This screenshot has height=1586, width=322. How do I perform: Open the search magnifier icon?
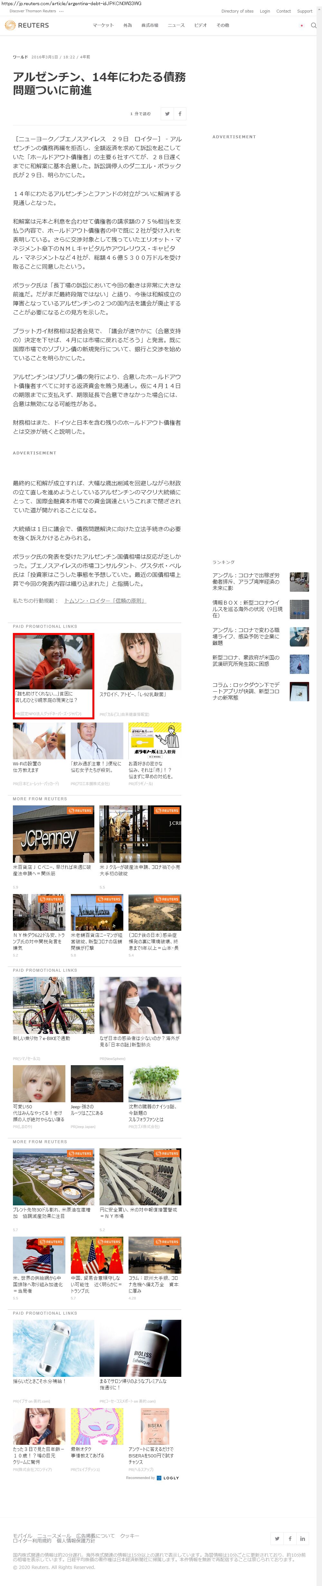coord(313,26)
